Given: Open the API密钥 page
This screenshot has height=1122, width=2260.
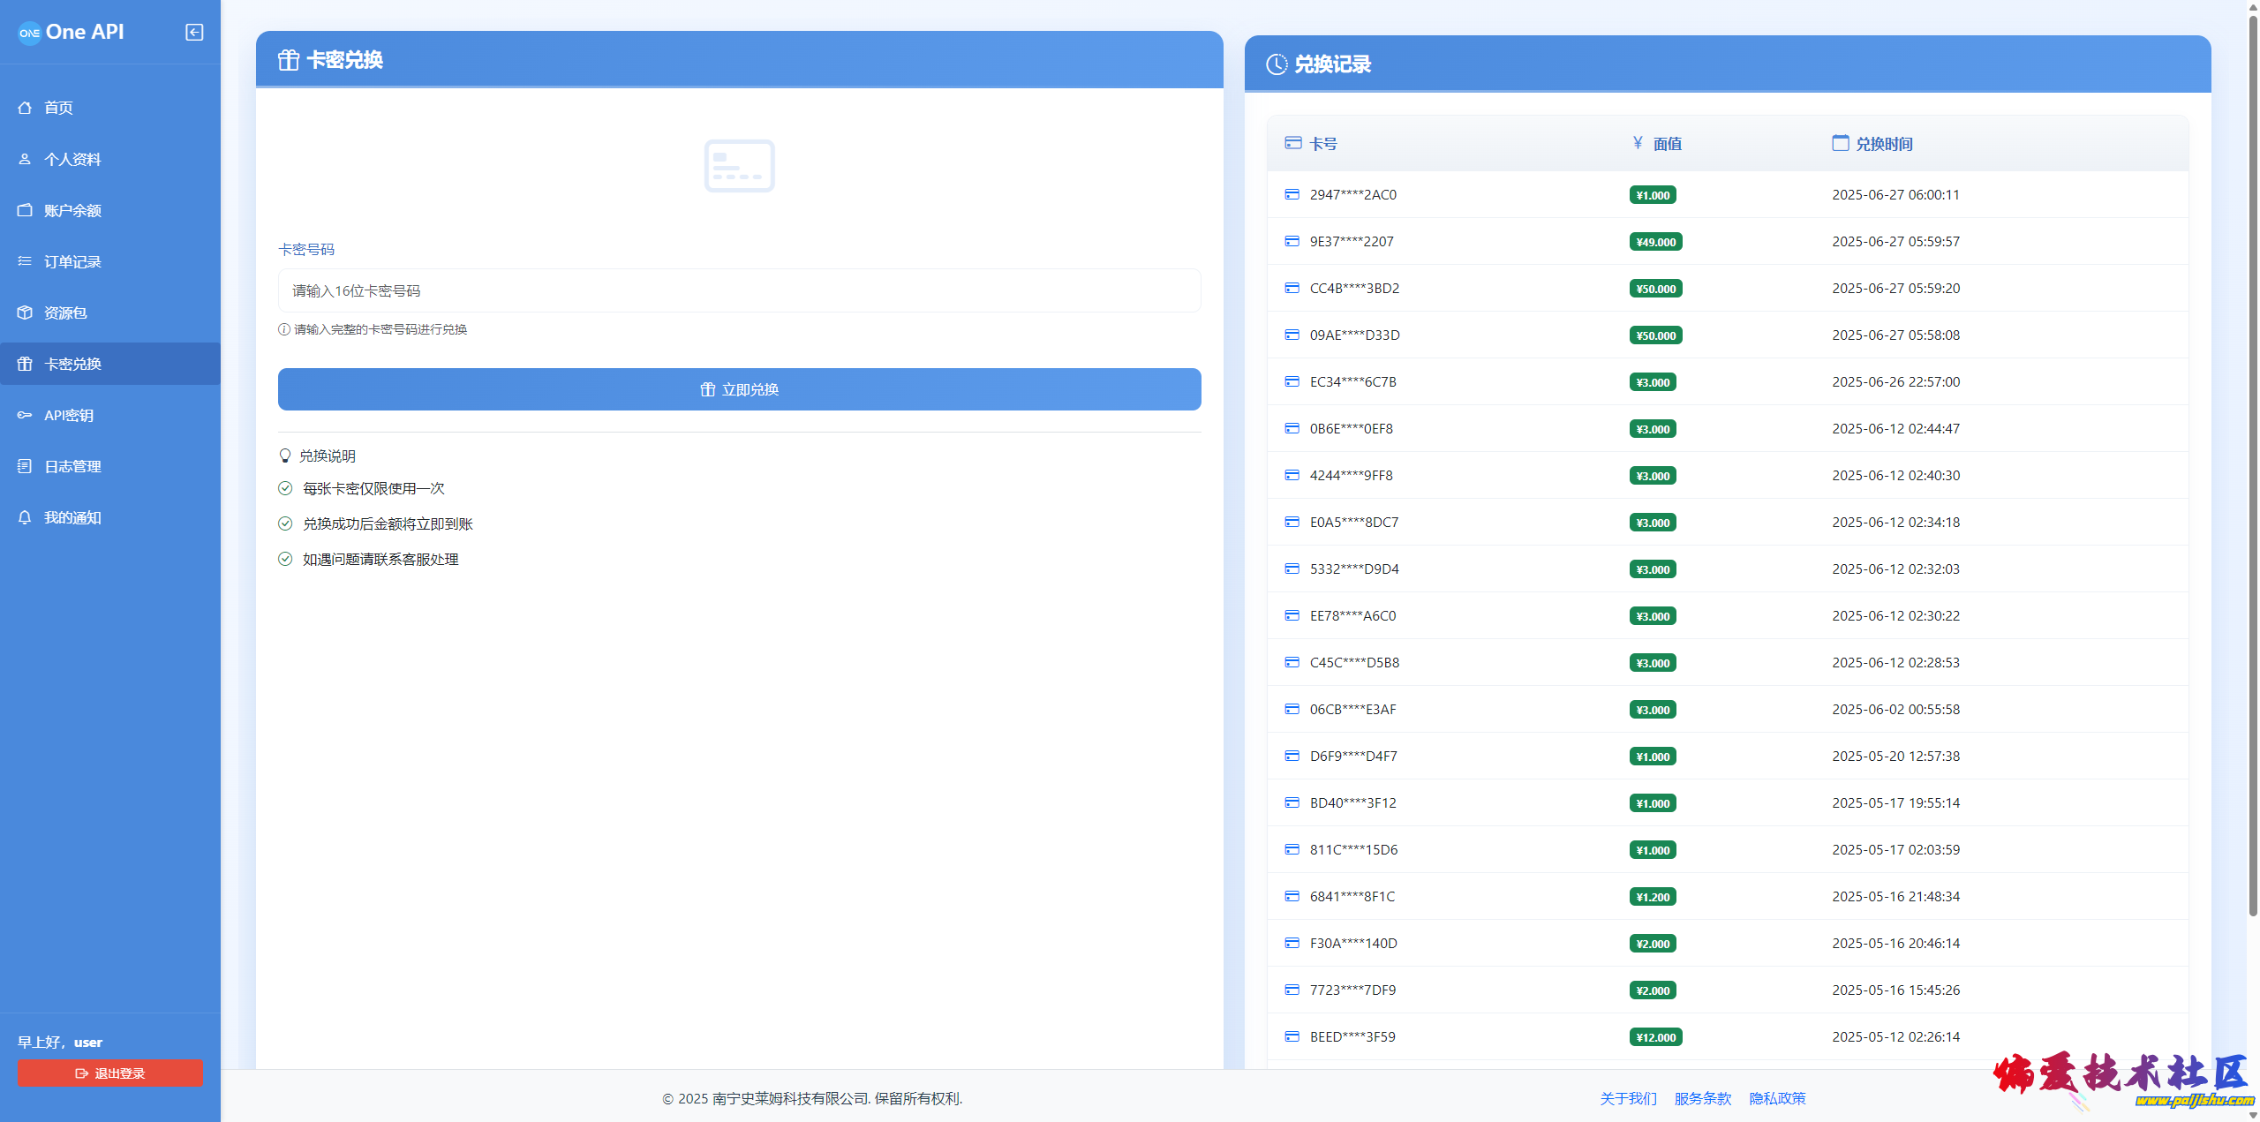Looking at the screenshot, I should (69, 415).
